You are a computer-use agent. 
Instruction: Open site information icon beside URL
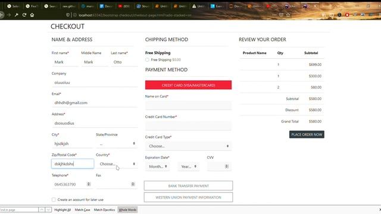click(x=75, y=15)
